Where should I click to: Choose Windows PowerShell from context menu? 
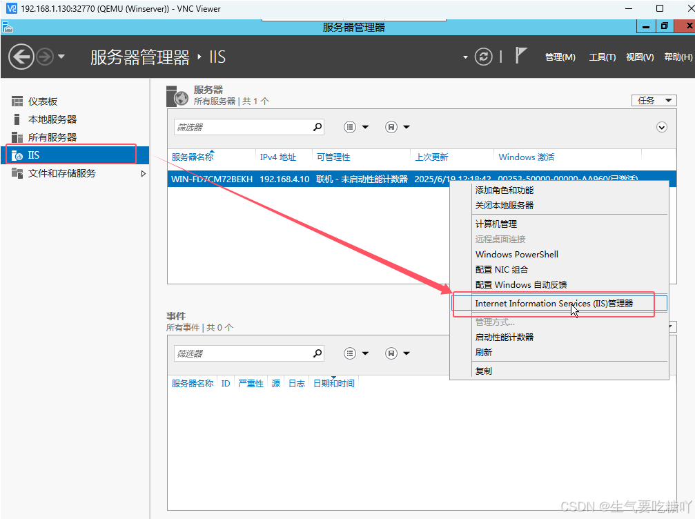coord(517,255)
